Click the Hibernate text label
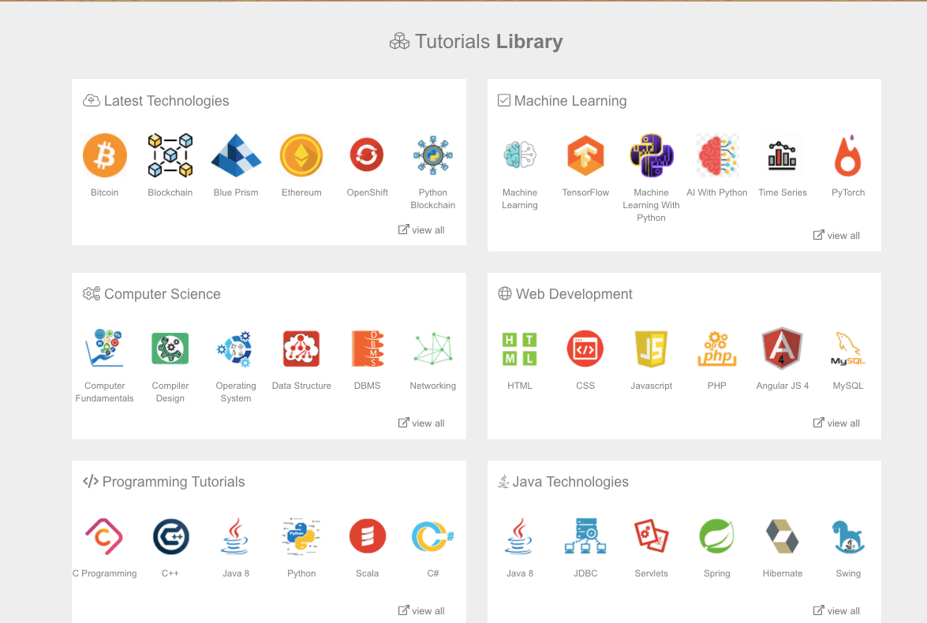 [782, 573]
